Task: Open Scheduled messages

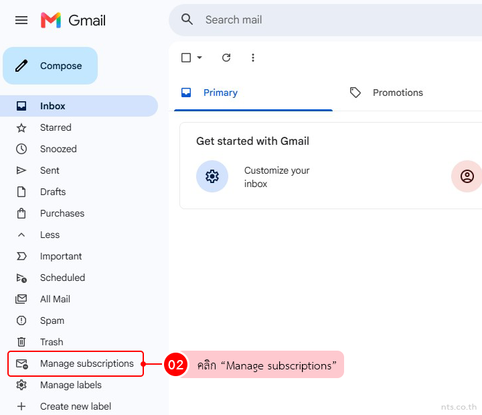Action: click(x=62, y=278)
